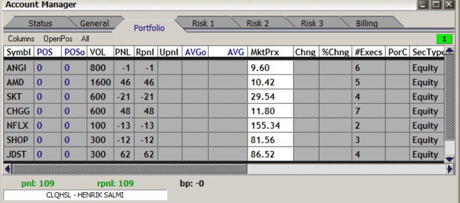The height and width of the screenshot is (203, 460).
Task: Open the Columns menu
Action: (21, 39)
